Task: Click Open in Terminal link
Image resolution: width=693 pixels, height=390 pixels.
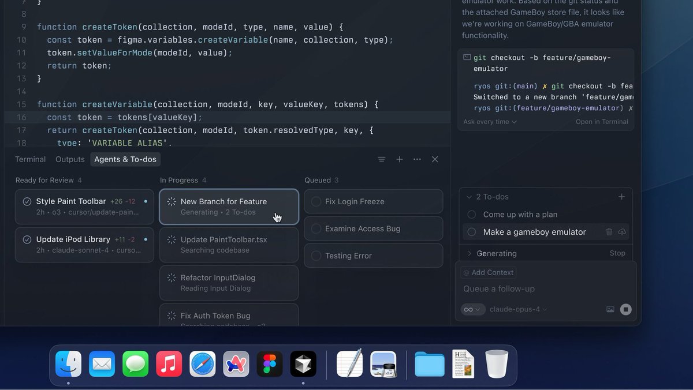Action: pyautogui.click(x=602, y=122)
